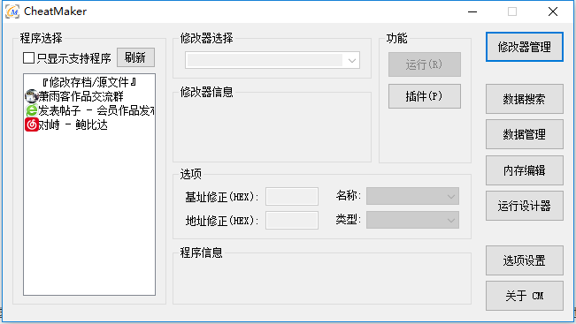Screen dimensions: 576x324
Task: Click the CheatMaker title bar app icon
Action: click(x=12, y=11)
